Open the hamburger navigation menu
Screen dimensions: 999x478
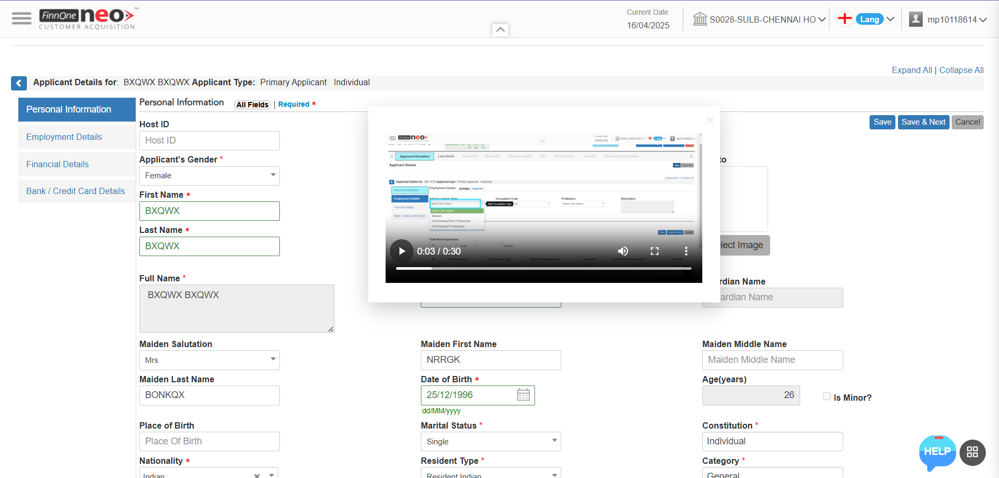pyautogui.click(x=22, y=18)
